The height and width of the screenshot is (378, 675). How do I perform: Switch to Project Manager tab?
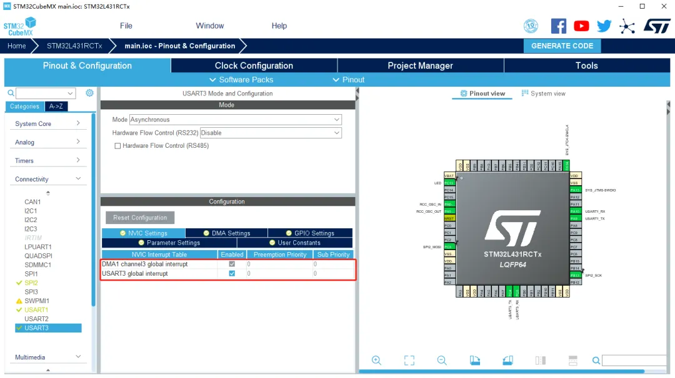coord(421,65)
